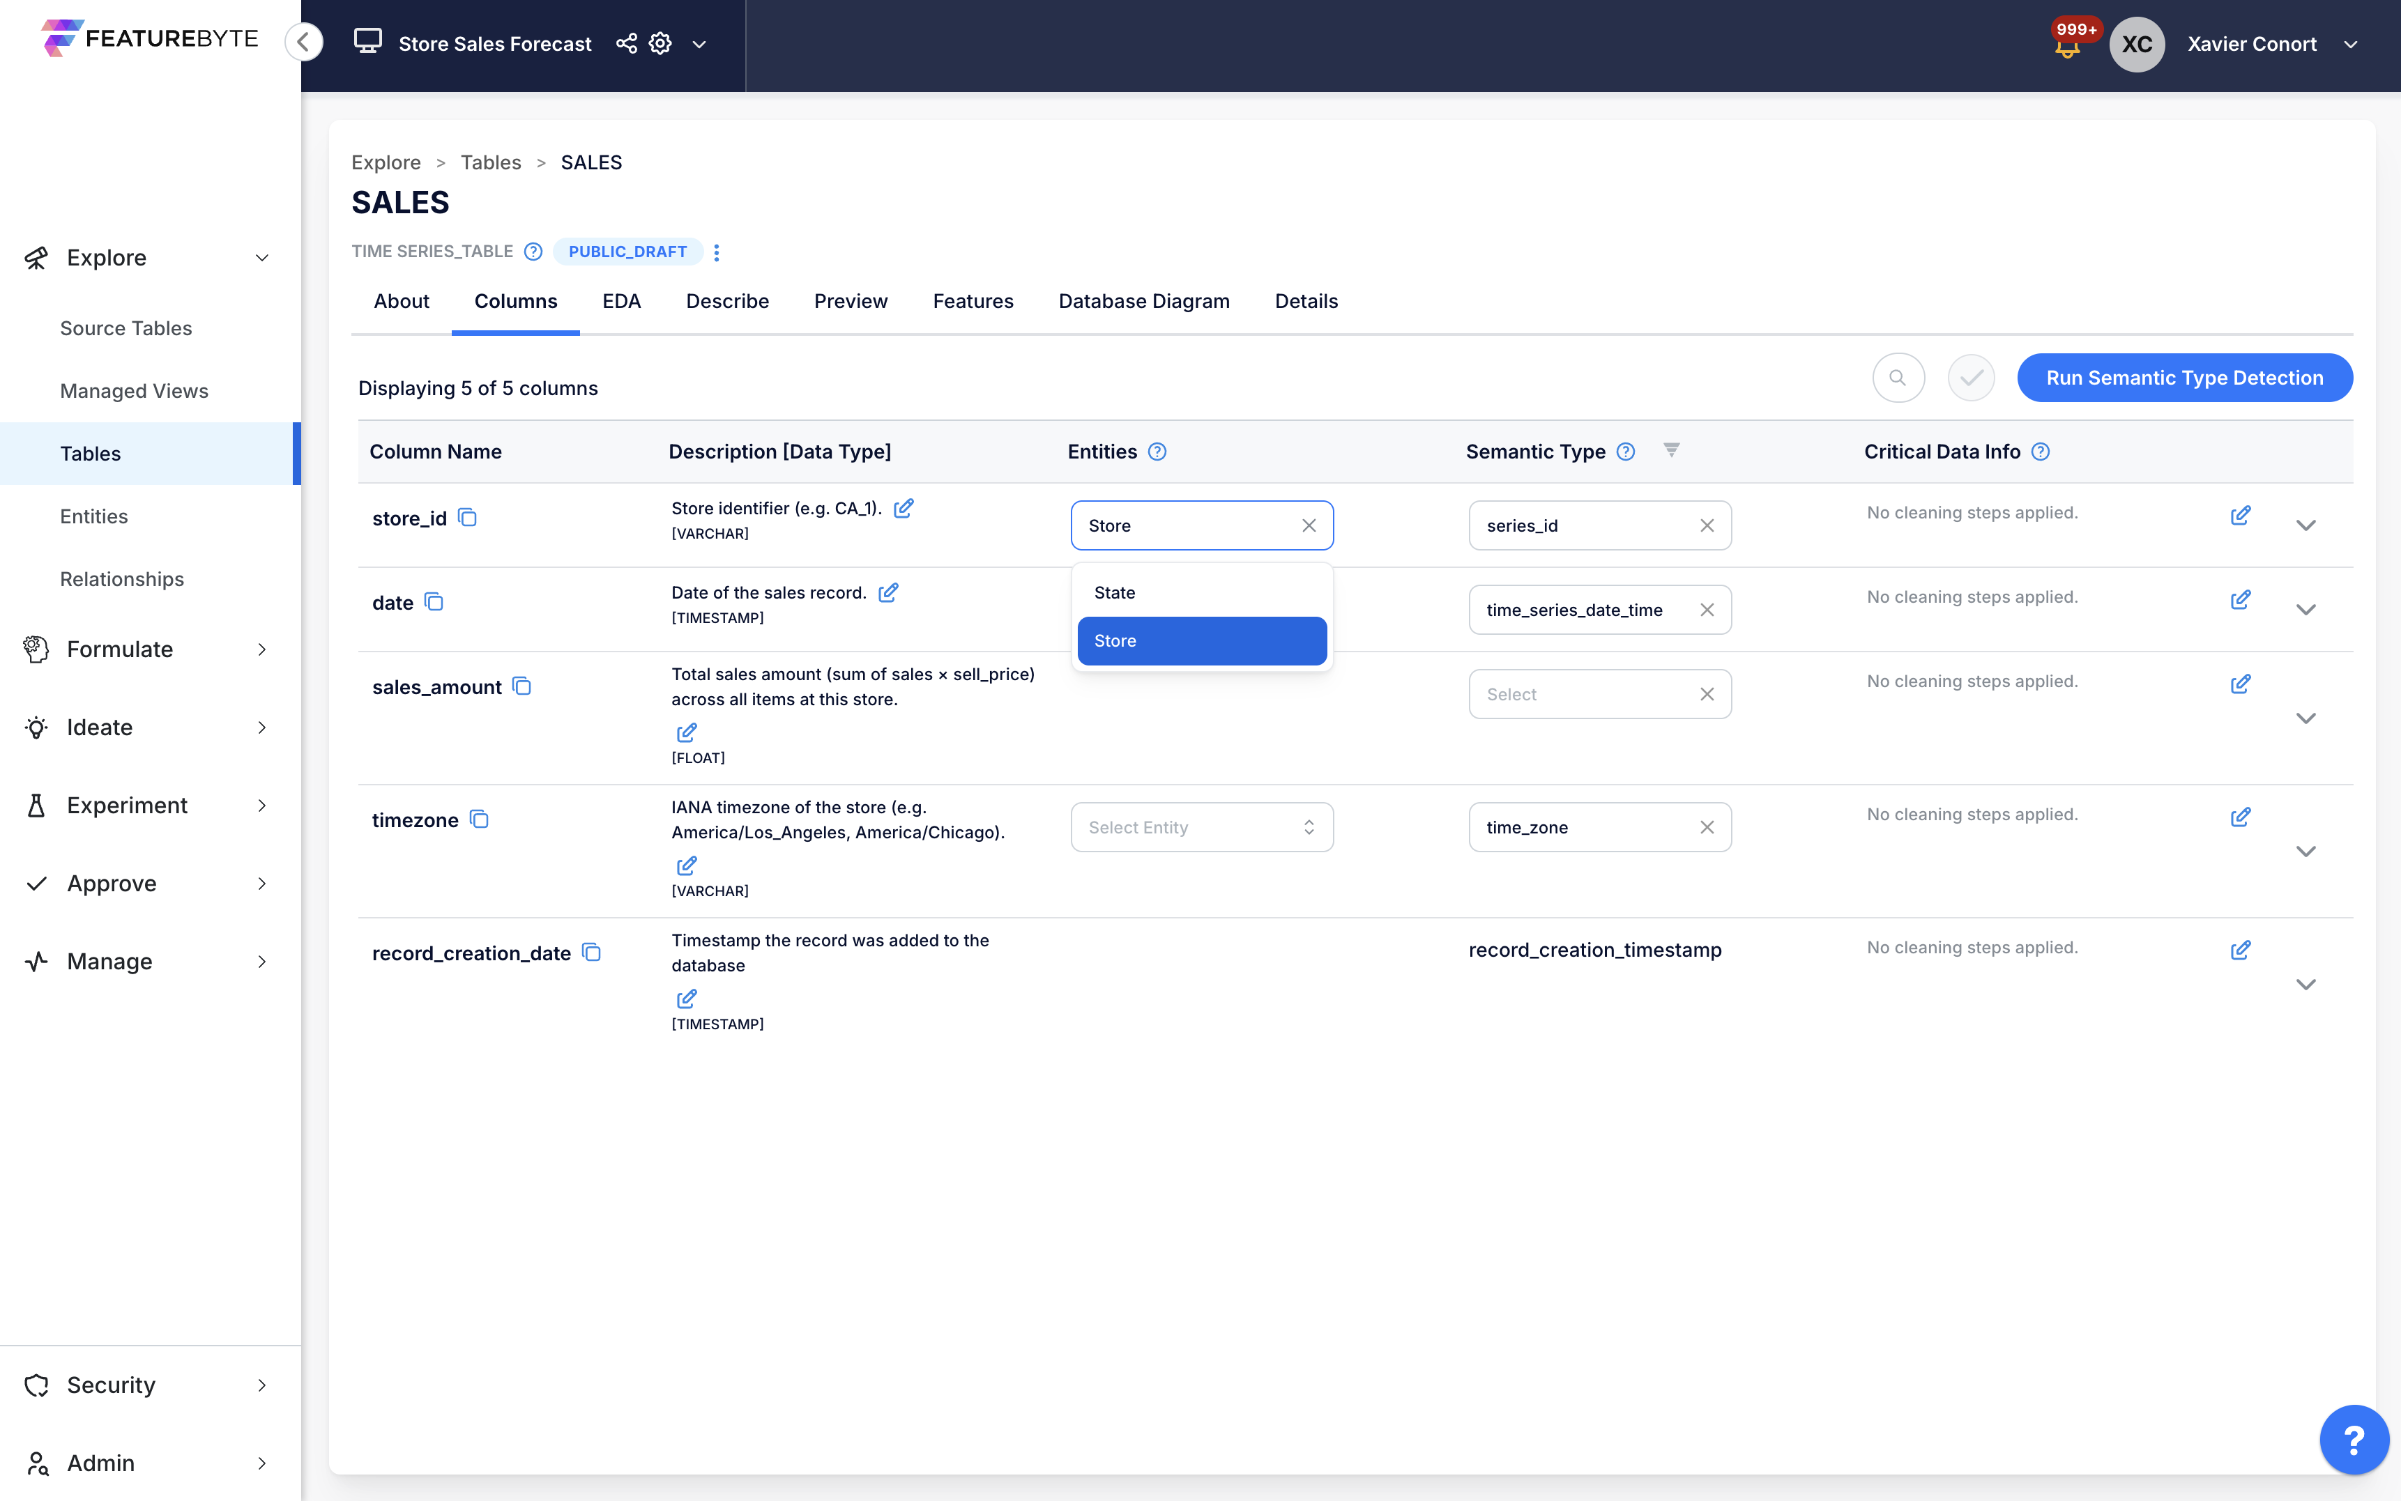Copy the store_id column name

[468, 517]
